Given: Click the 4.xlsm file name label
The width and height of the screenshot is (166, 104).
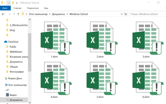Looking at the screenshot, I should [54, 97].
